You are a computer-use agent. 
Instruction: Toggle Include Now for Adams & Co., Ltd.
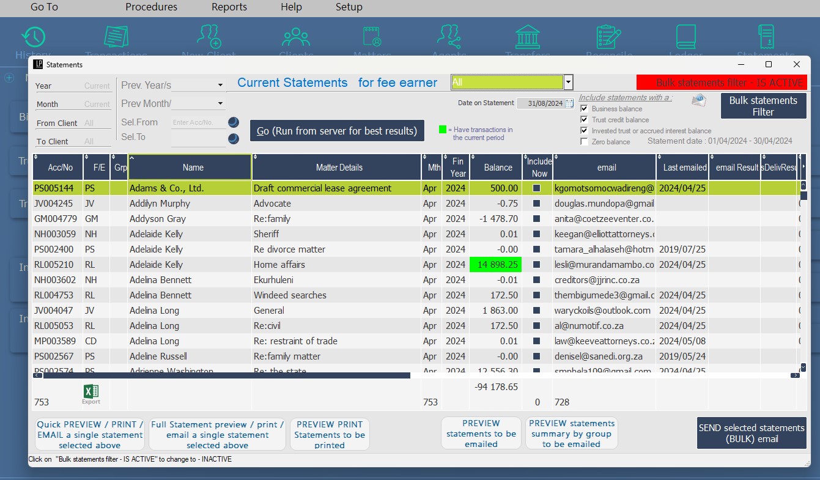(x=536, y=188)
